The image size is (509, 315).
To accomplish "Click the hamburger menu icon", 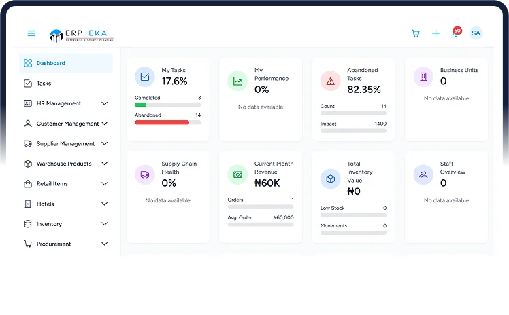I will (31, 33).
